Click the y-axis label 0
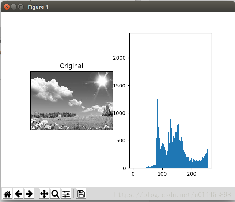This screenshot has width=235, height=202. coord(124,168)
